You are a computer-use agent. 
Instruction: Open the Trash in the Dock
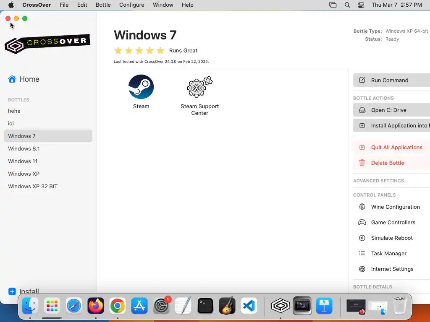pos(399,305)
